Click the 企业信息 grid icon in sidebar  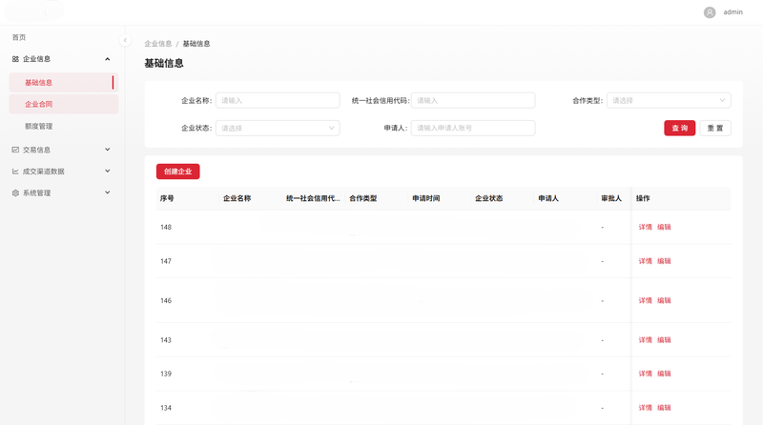click(x=15, y=59)
